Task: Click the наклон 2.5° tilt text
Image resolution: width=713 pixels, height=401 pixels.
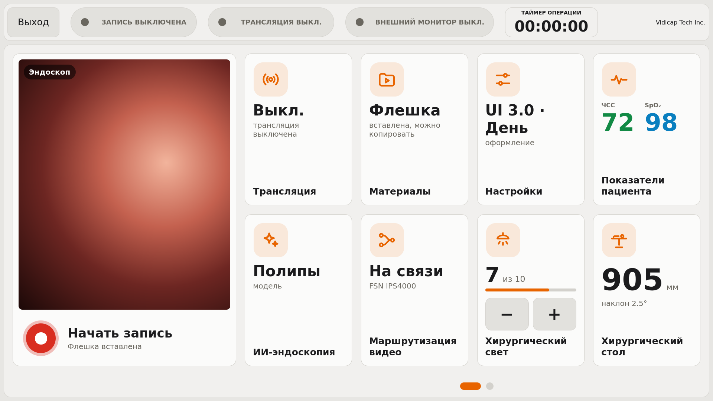Action: pyautogui.click(x=624, y=303)
